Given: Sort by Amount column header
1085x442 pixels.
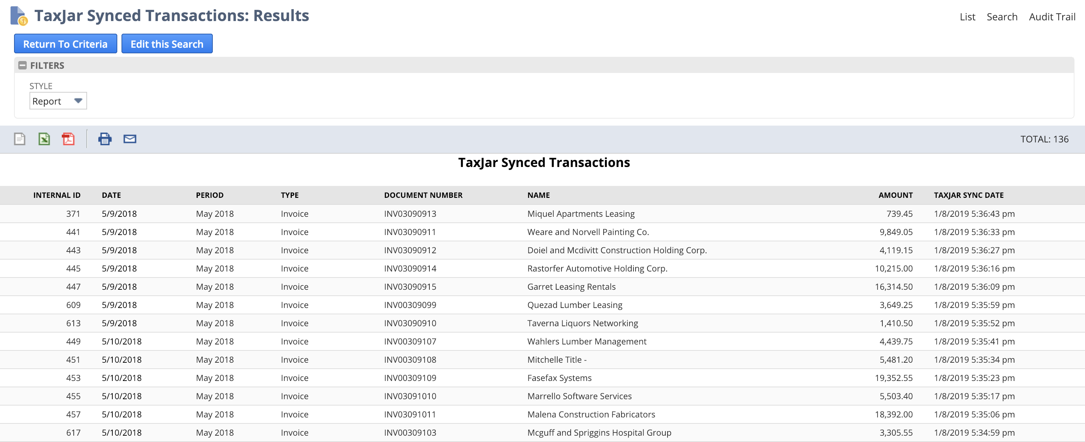Looking at the screenshot, I should pos(895,195).
